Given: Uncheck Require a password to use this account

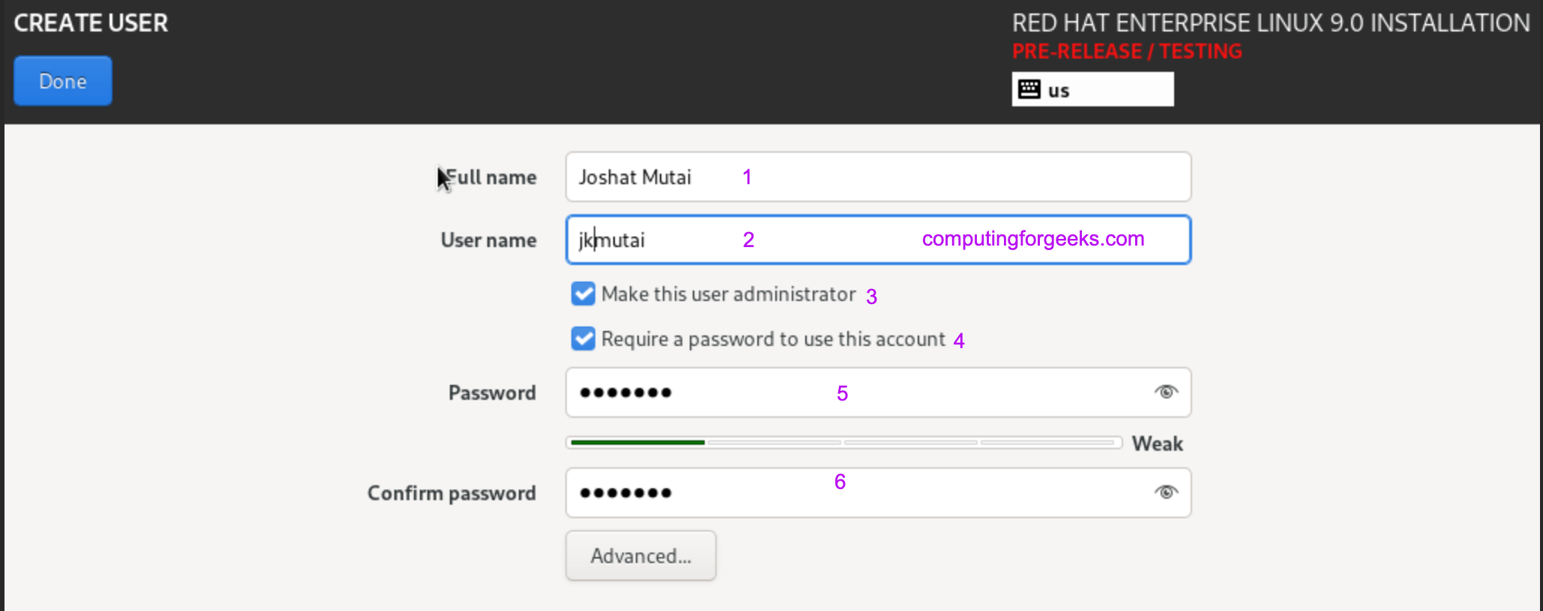Looking at the screenshot, I should tap(583, 338).
